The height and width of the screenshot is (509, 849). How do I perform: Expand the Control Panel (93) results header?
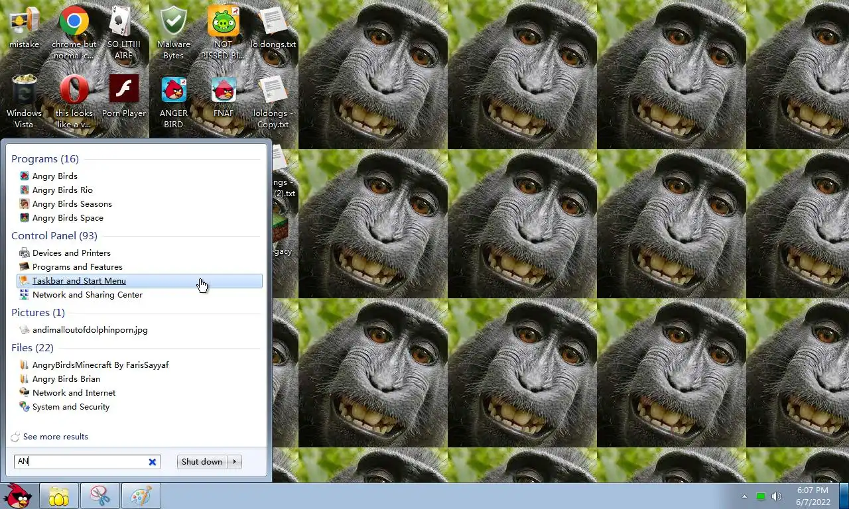point(54,236)
